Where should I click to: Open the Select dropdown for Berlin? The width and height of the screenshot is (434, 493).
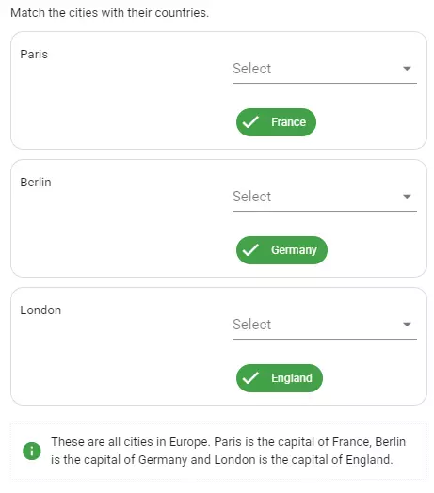325,198
